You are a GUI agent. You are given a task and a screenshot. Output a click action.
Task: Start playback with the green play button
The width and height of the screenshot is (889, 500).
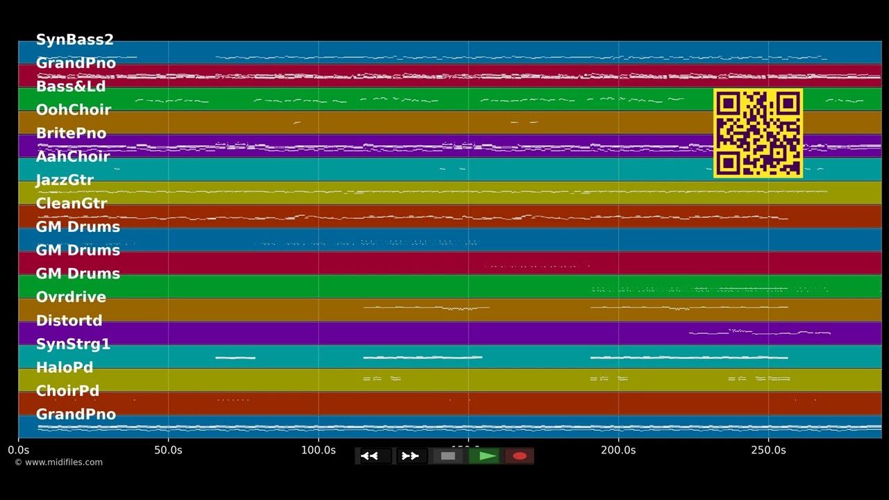click(485, 456)
